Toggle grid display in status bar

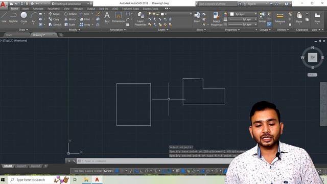pyautogui.click(x=117, y=171)
